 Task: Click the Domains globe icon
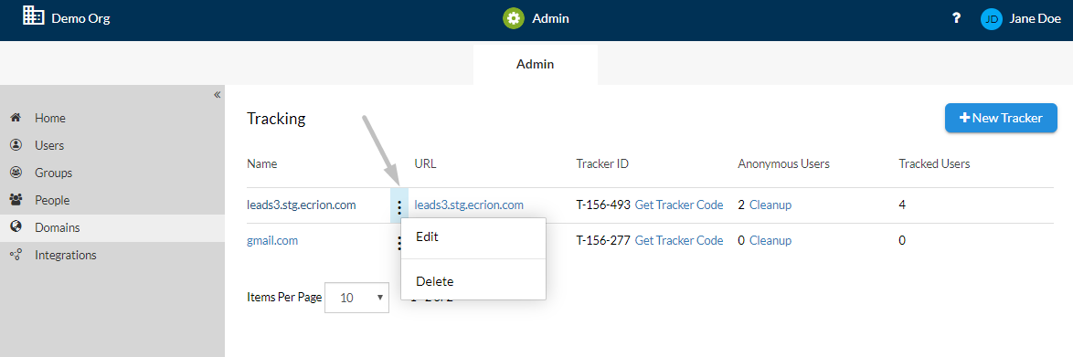16,227
